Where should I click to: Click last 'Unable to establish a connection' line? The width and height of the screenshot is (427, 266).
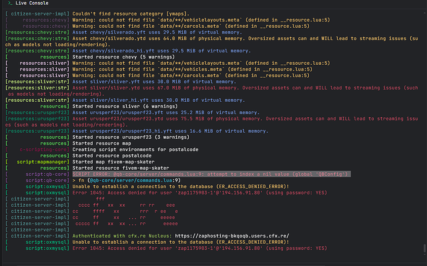pos(181,242)
